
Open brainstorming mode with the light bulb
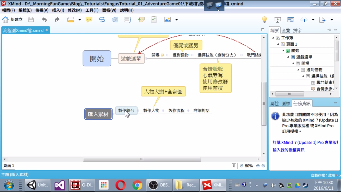[x=264, y=20]
